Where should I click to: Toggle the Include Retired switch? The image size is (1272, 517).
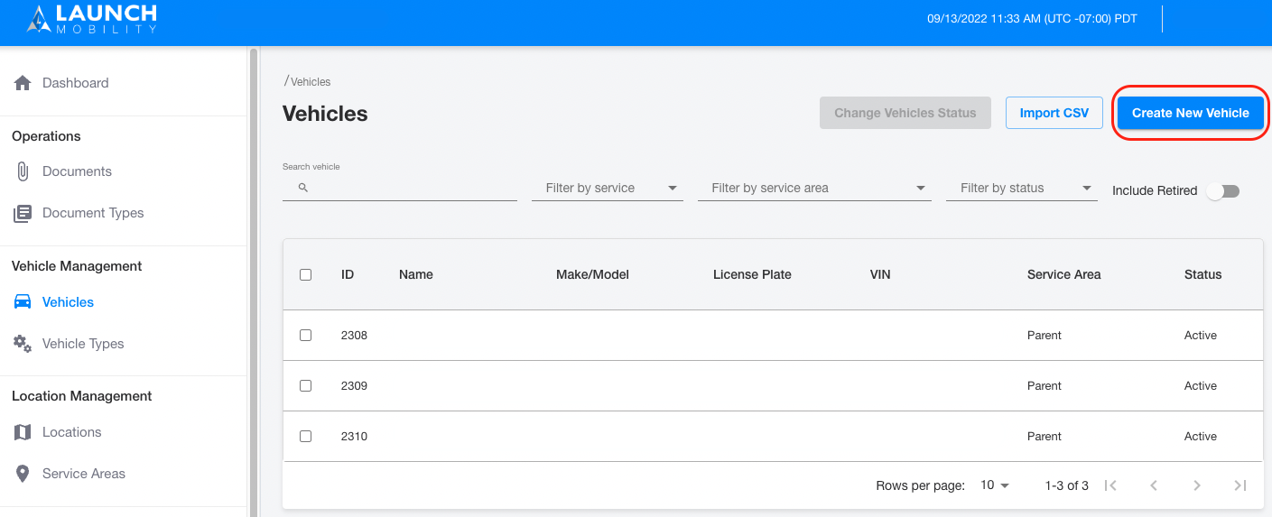1224,191
